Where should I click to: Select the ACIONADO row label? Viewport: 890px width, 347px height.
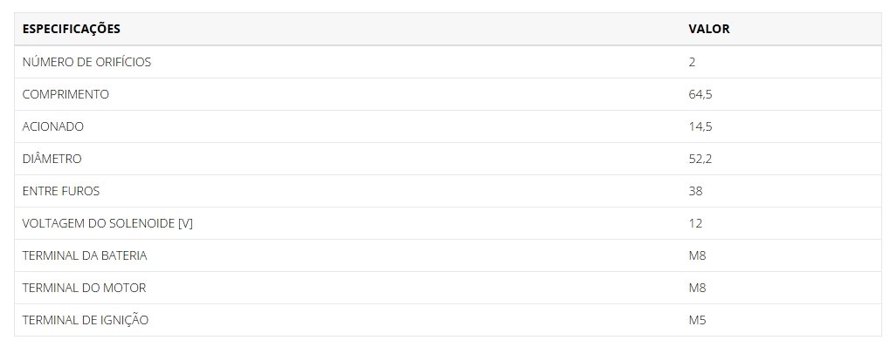[x=53, y=126]
